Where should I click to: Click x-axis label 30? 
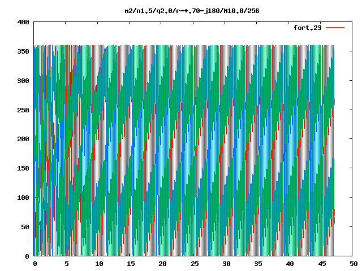[226, 264]
